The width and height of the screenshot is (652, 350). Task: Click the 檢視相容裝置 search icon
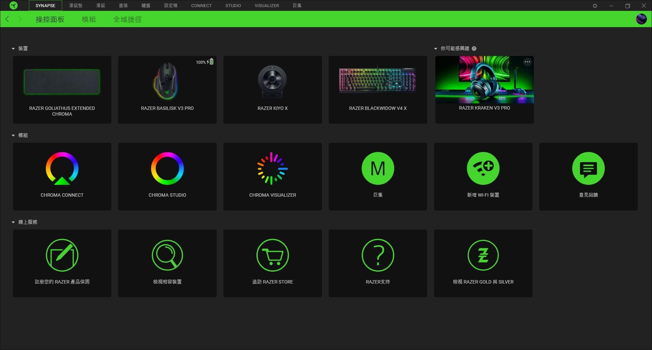pyautogui.click(x=167, y=255)
